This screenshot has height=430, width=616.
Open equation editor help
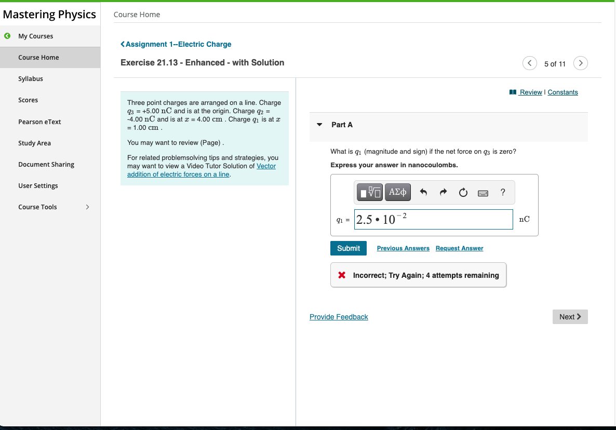502,193
